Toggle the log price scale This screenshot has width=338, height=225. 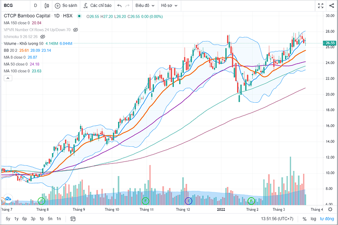(x=313, y=218)
